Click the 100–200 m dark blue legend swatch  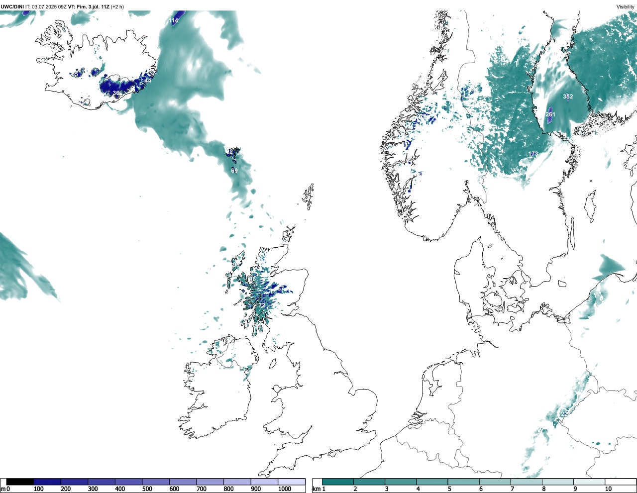coord(47,482)
